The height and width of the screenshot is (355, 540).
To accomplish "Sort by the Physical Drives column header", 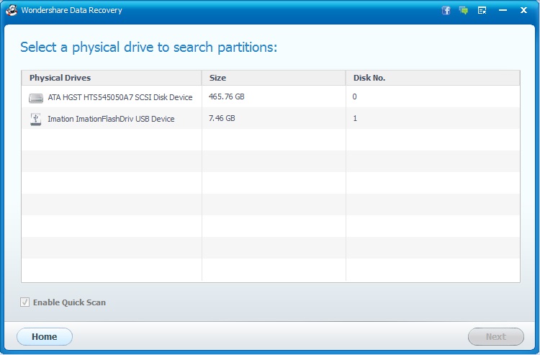I will [x=112, y=78].
